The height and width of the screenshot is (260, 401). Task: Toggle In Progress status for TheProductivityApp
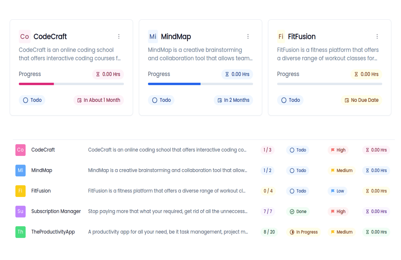(303, 232)
